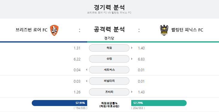Select the 세트피스 stat button
This screenshot has width=219, height=112.
pos(109,70)
